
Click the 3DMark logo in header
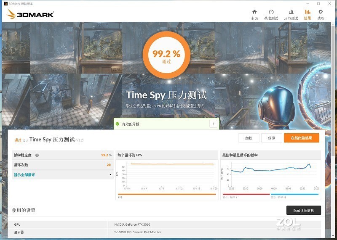pyautogui.click(x=30, y=15)
